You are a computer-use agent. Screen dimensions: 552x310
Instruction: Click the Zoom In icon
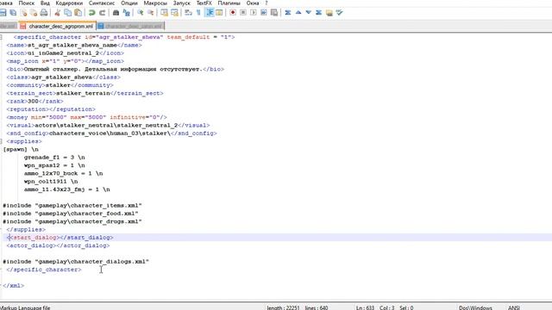click(x=140, y=13)
